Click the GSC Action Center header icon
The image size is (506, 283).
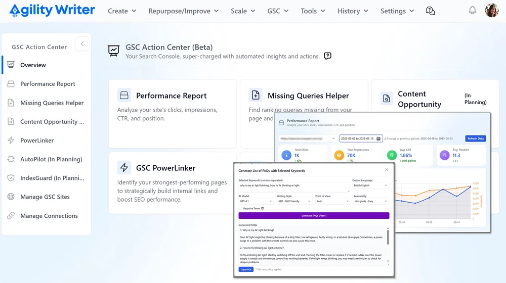click(113, 51)
